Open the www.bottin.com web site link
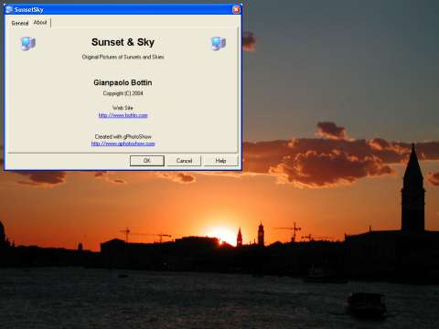 pyautogui.click(x=123, y=115)
